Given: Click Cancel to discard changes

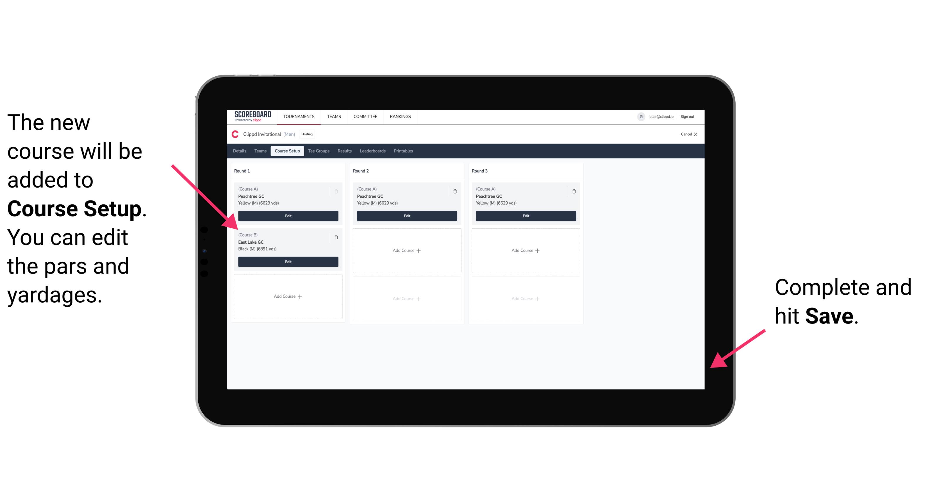Looking at the screenshot, I should click(x=687, y=134).
